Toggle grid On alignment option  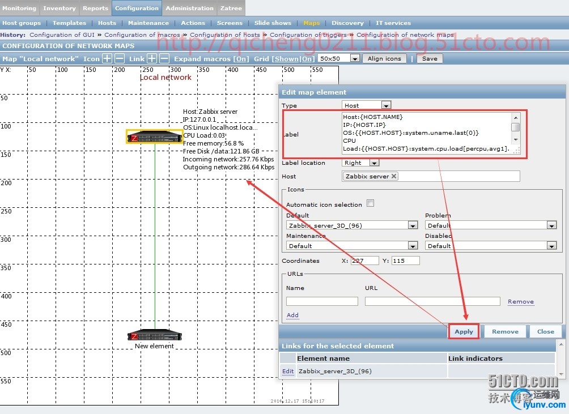coord(307,59)
